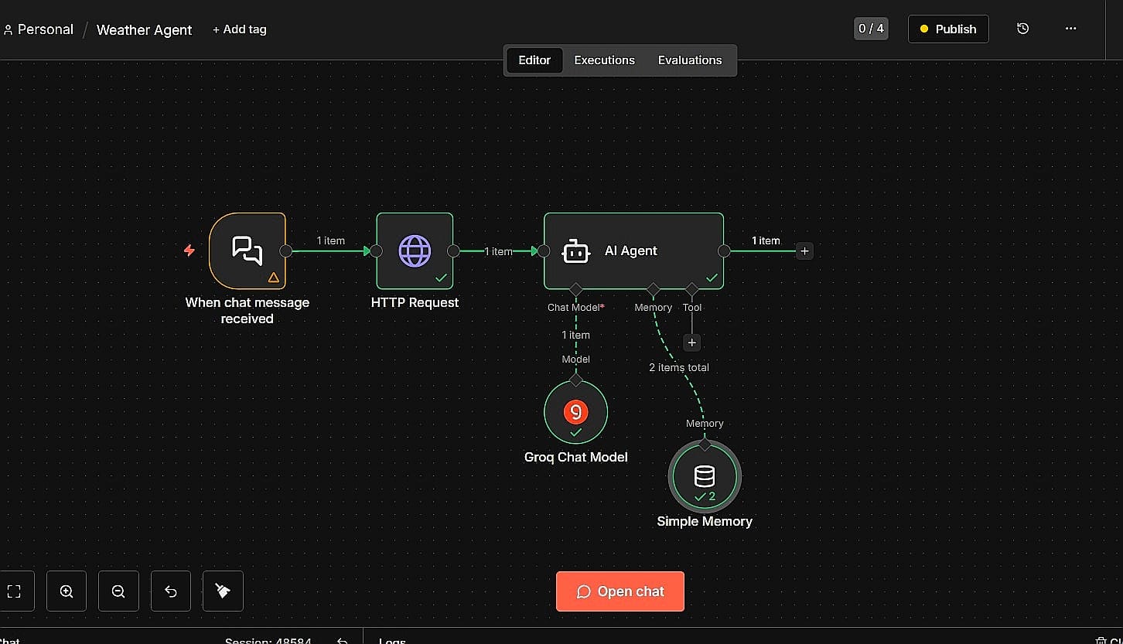Switch to the Executions tab
The width and height of the screenshot is (1123, 644).
(604, 60)
